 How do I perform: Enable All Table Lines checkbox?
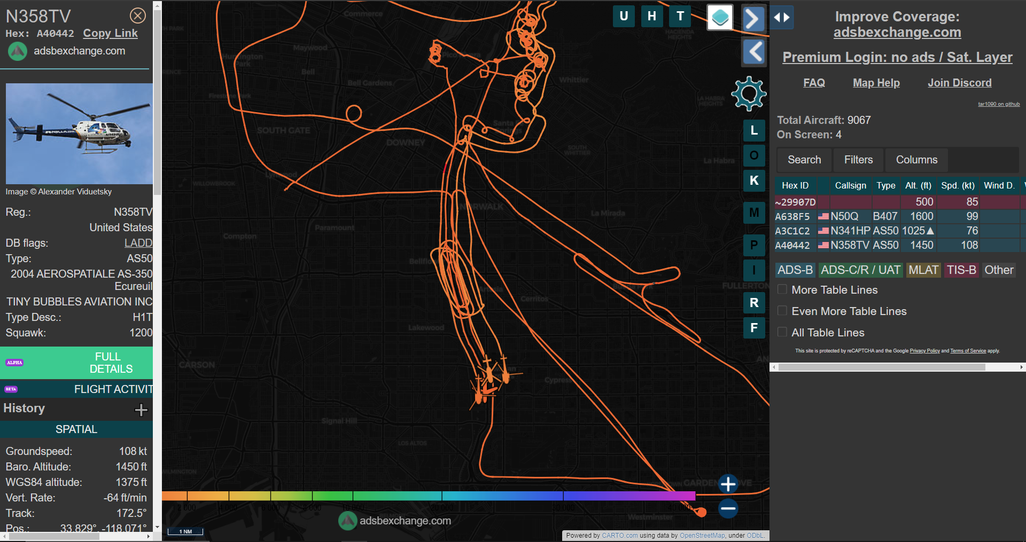tap(782, 332)
